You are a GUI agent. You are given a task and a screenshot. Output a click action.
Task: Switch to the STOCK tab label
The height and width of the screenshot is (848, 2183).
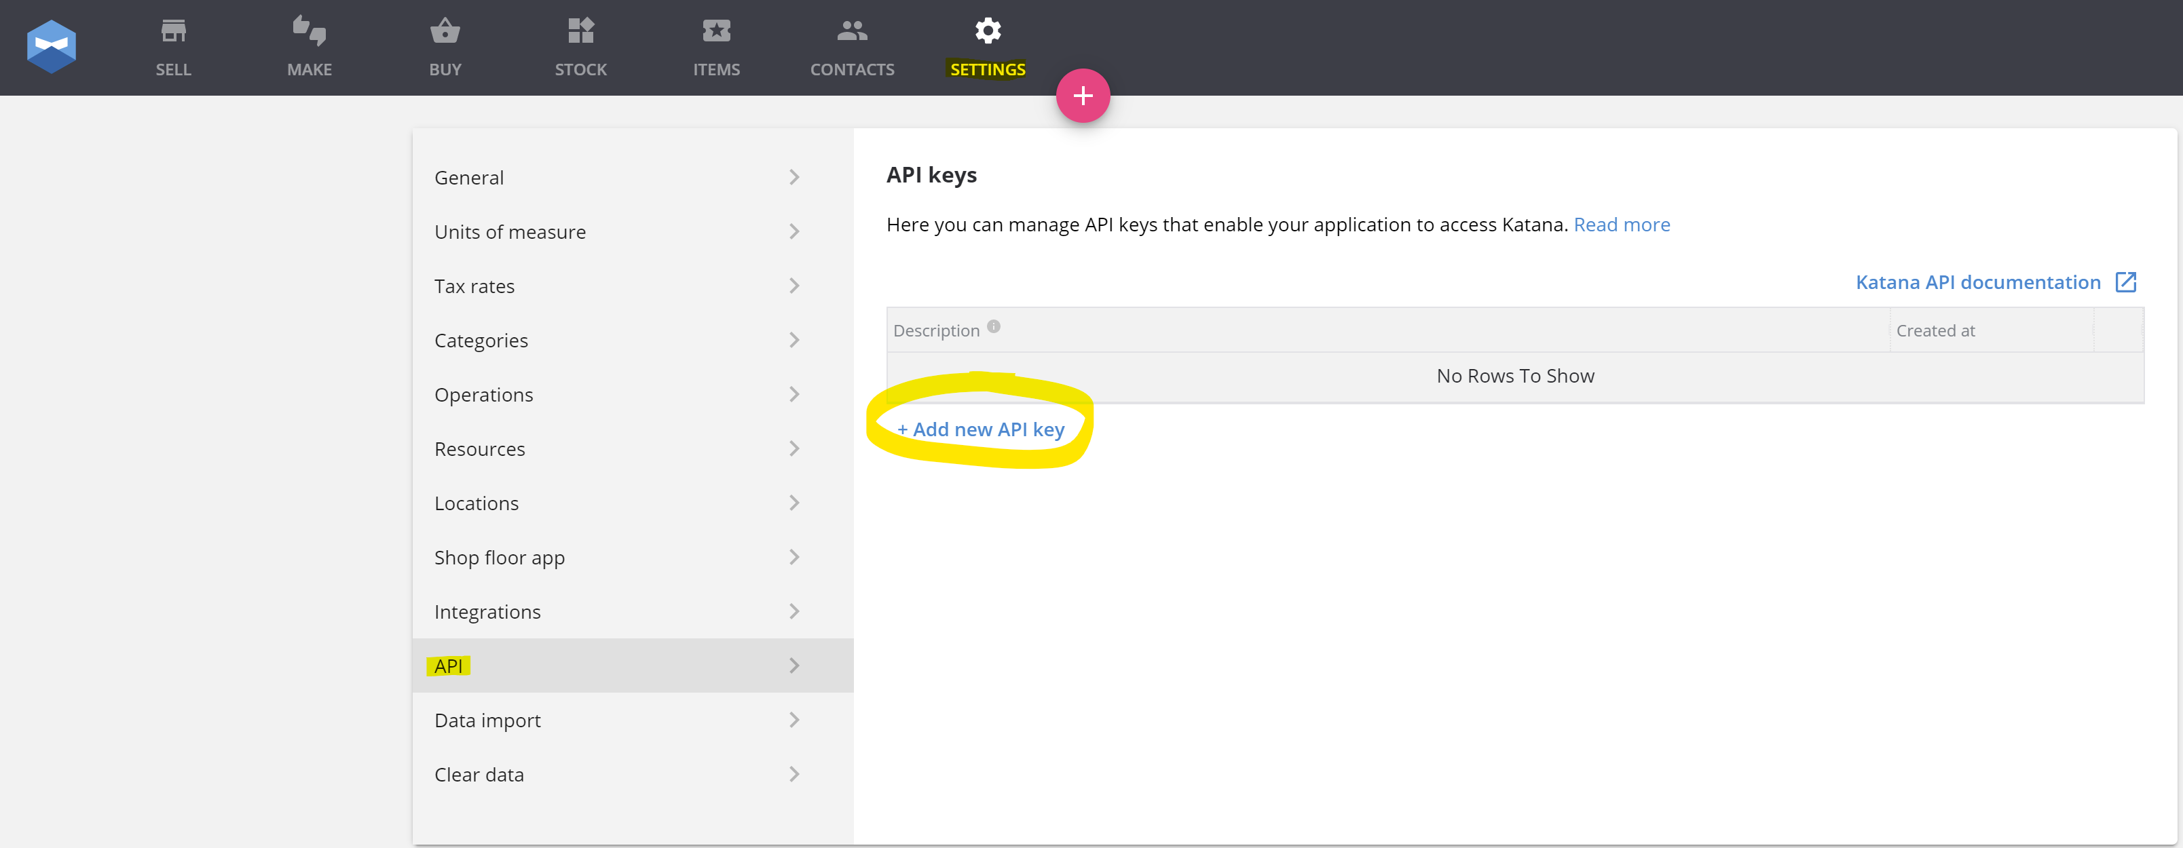pyautogui.click(x=580, y=69)
